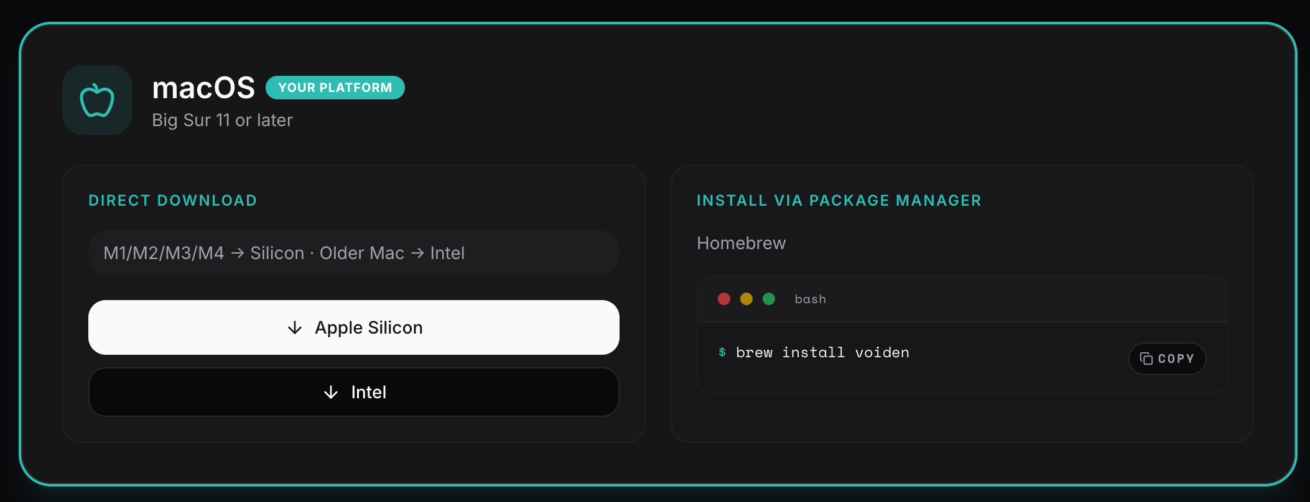Click 'brew install voiden' command text
The image size is (1310, 502).
822,352
